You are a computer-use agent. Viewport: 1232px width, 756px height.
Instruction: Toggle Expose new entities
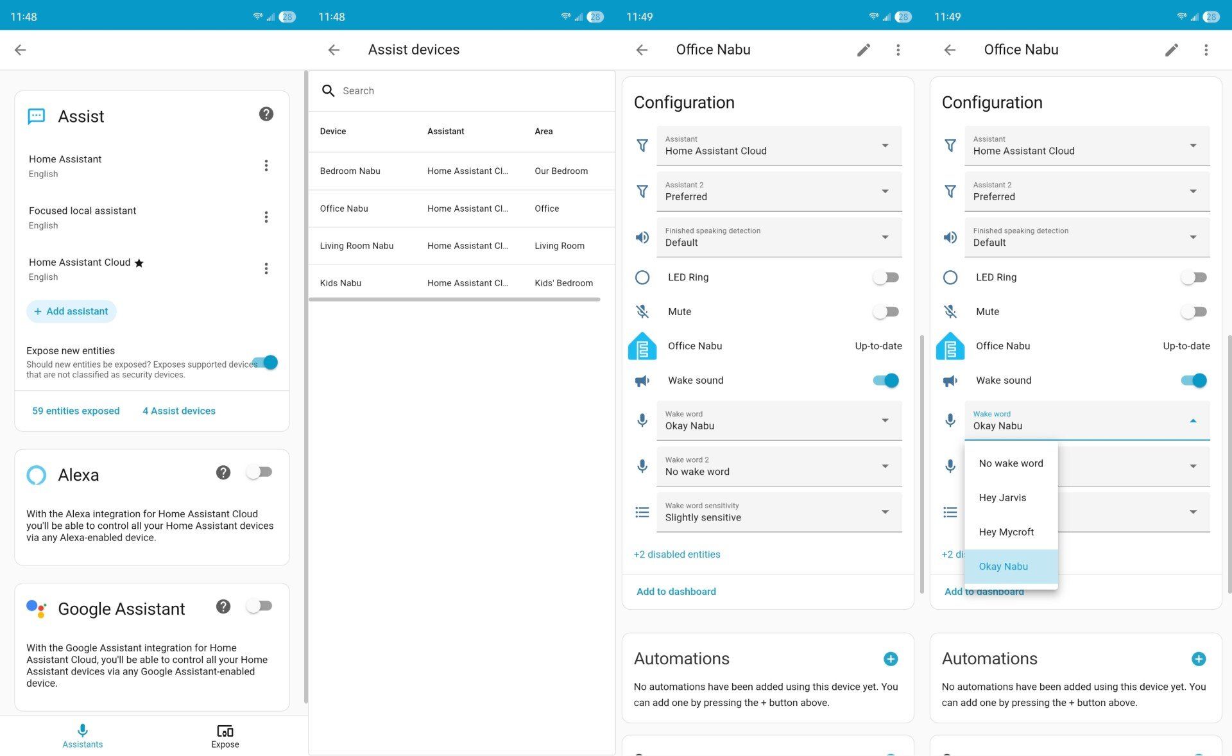click(x=266, y=363)
